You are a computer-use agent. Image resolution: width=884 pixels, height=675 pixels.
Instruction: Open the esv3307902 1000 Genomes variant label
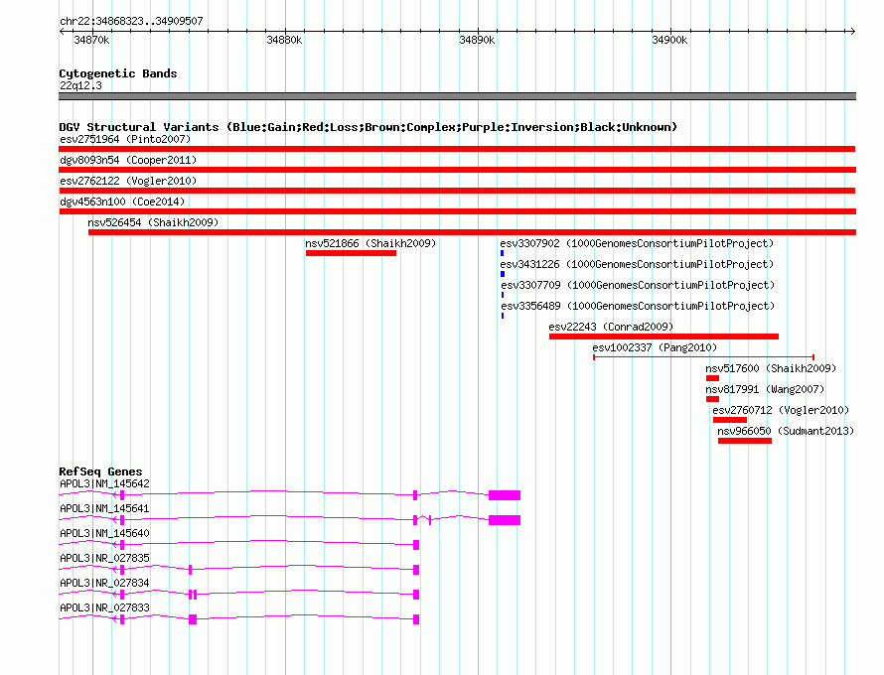coord(636,243)
